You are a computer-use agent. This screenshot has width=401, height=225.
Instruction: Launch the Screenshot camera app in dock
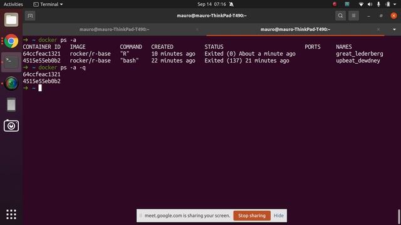[x=11, y=126]
